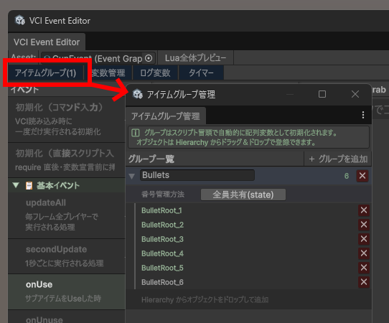Remove BulletRoot_4 from the Bullets group
Image resolution: width=389 pixels, height=323 pixels.
coord(364,253)
